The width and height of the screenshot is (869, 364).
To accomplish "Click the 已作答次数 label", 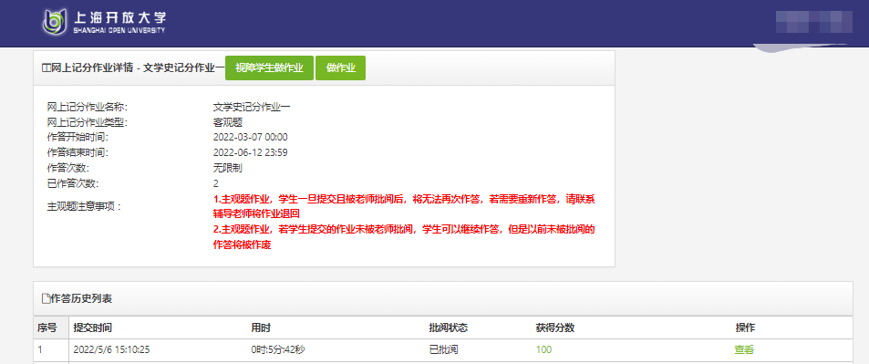I will coord(73,183).
